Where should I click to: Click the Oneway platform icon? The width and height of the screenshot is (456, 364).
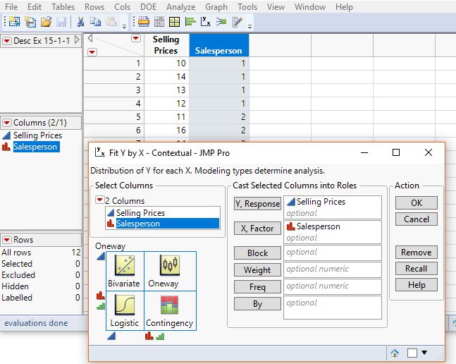(170, 265)
